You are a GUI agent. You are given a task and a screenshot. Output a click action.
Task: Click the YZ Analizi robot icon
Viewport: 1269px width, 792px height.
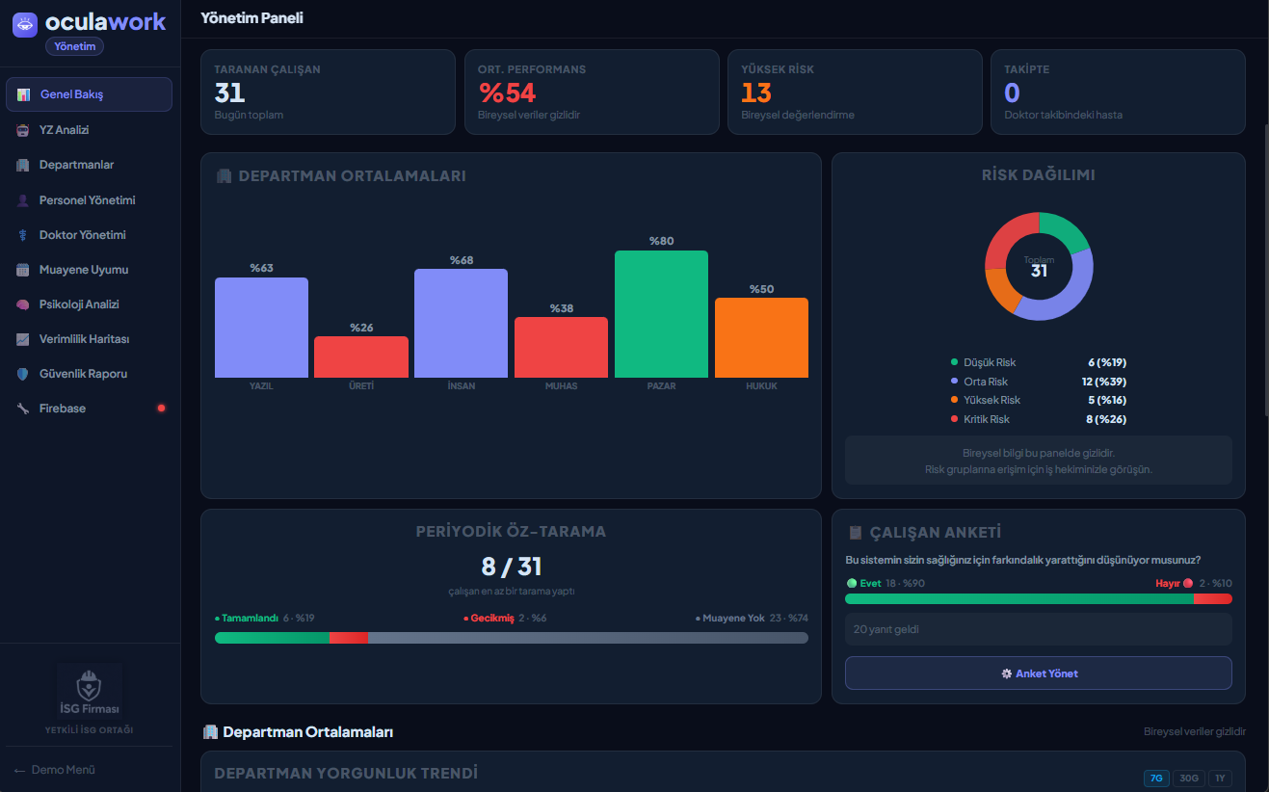click(23, 130)
